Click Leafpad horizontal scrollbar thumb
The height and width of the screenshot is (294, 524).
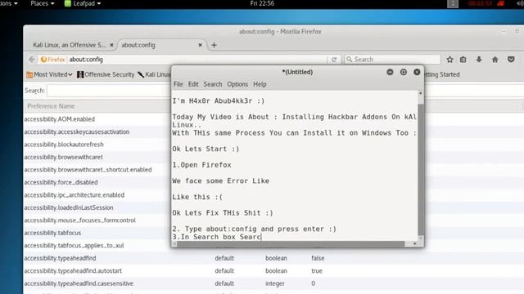point(291,244)
